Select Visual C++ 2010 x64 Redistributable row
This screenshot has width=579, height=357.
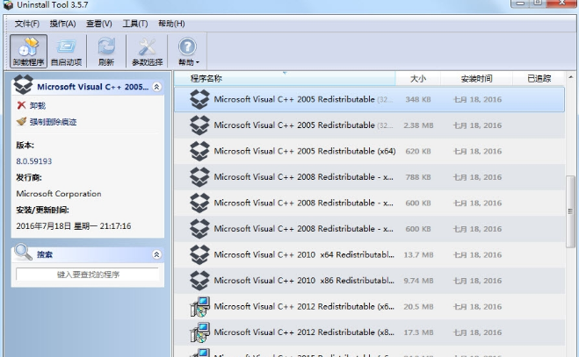tap(369, 255)
